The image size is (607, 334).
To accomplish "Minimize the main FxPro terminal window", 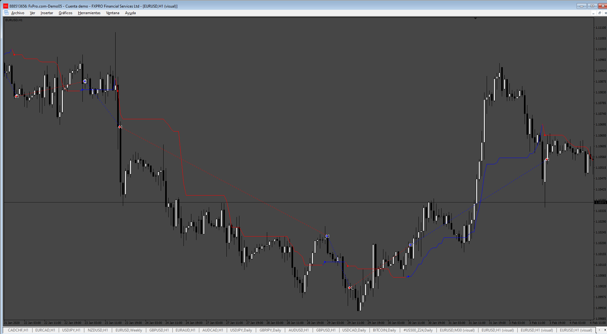I will (x=581, y=6).
